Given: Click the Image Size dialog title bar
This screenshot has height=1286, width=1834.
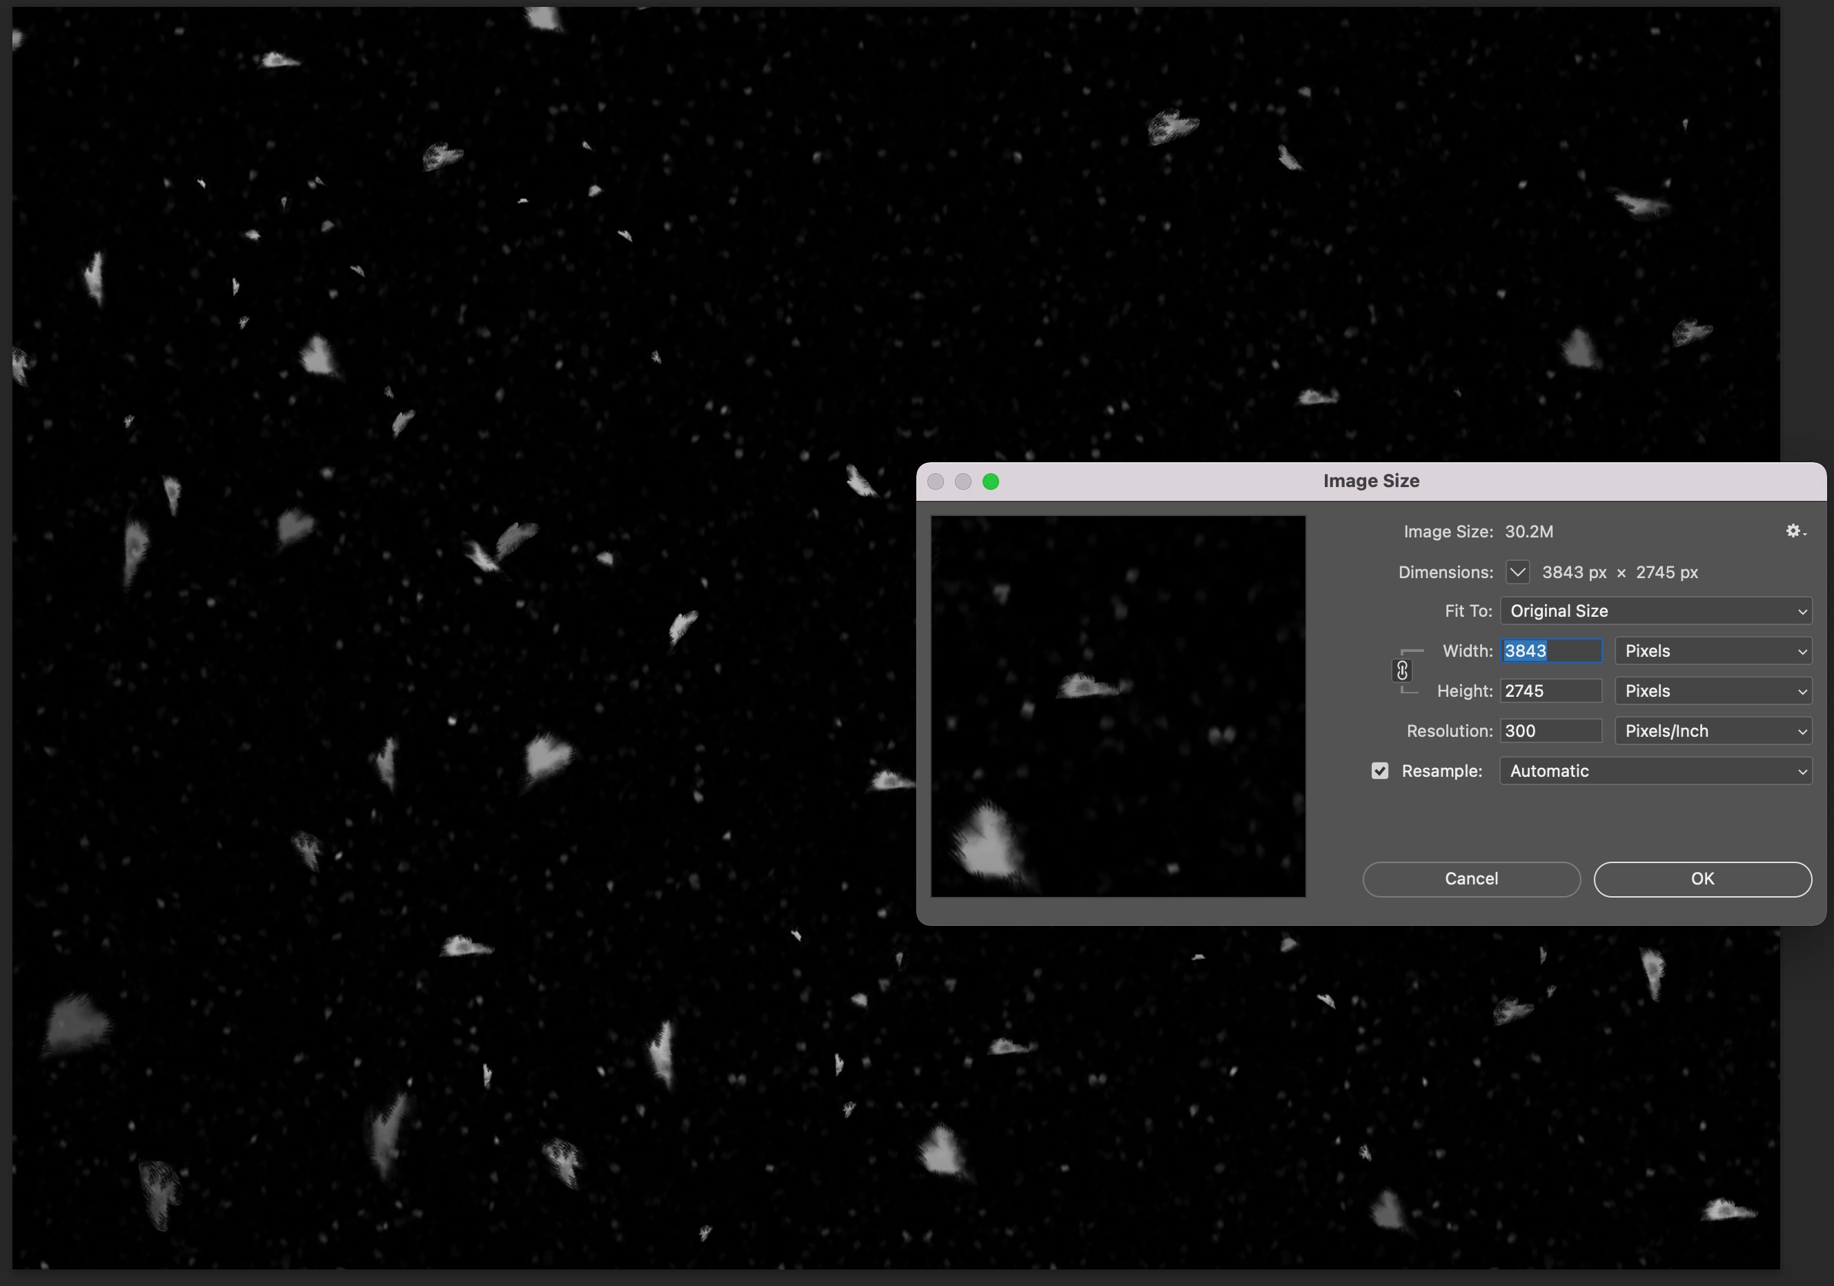Looking at the screenshot, I should 1371,480.
